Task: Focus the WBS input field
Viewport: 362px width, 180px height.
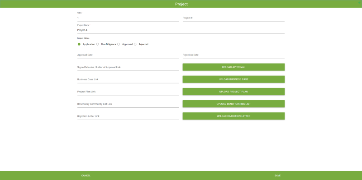Action: coord(128,18)
